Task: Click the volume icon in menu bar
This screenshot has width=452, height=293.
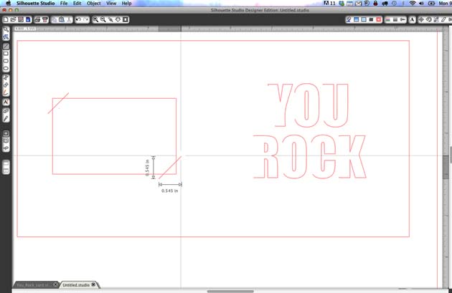Action: point(421,4)
